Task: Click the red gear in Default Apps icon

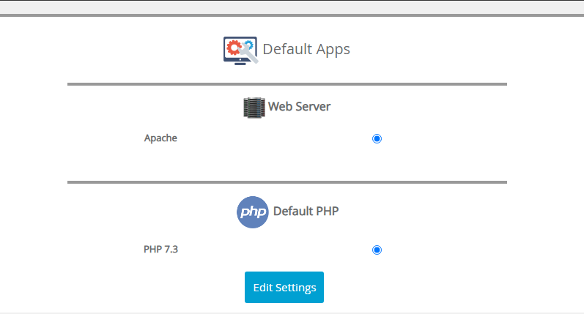Action: pos(234,48)
